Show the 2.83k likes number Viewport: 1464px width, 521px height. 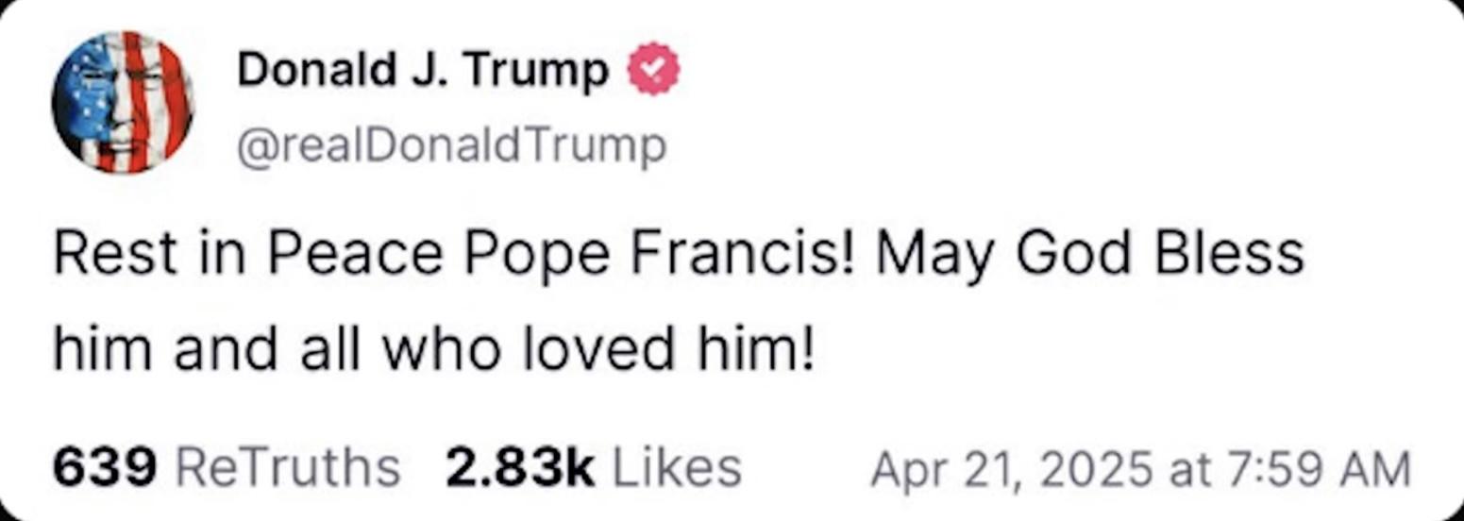click(520, 468)
